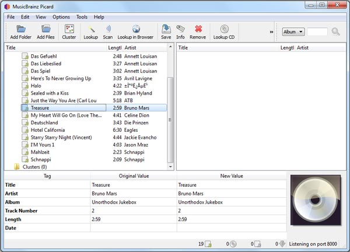Screen dimensions: 350x252
Task: Click the Length tag label
Action: [13, 219]
